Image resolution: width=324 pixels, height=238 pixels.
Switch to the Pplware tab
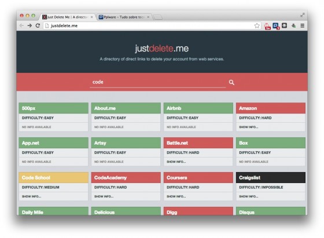click(x=124, y=17)
